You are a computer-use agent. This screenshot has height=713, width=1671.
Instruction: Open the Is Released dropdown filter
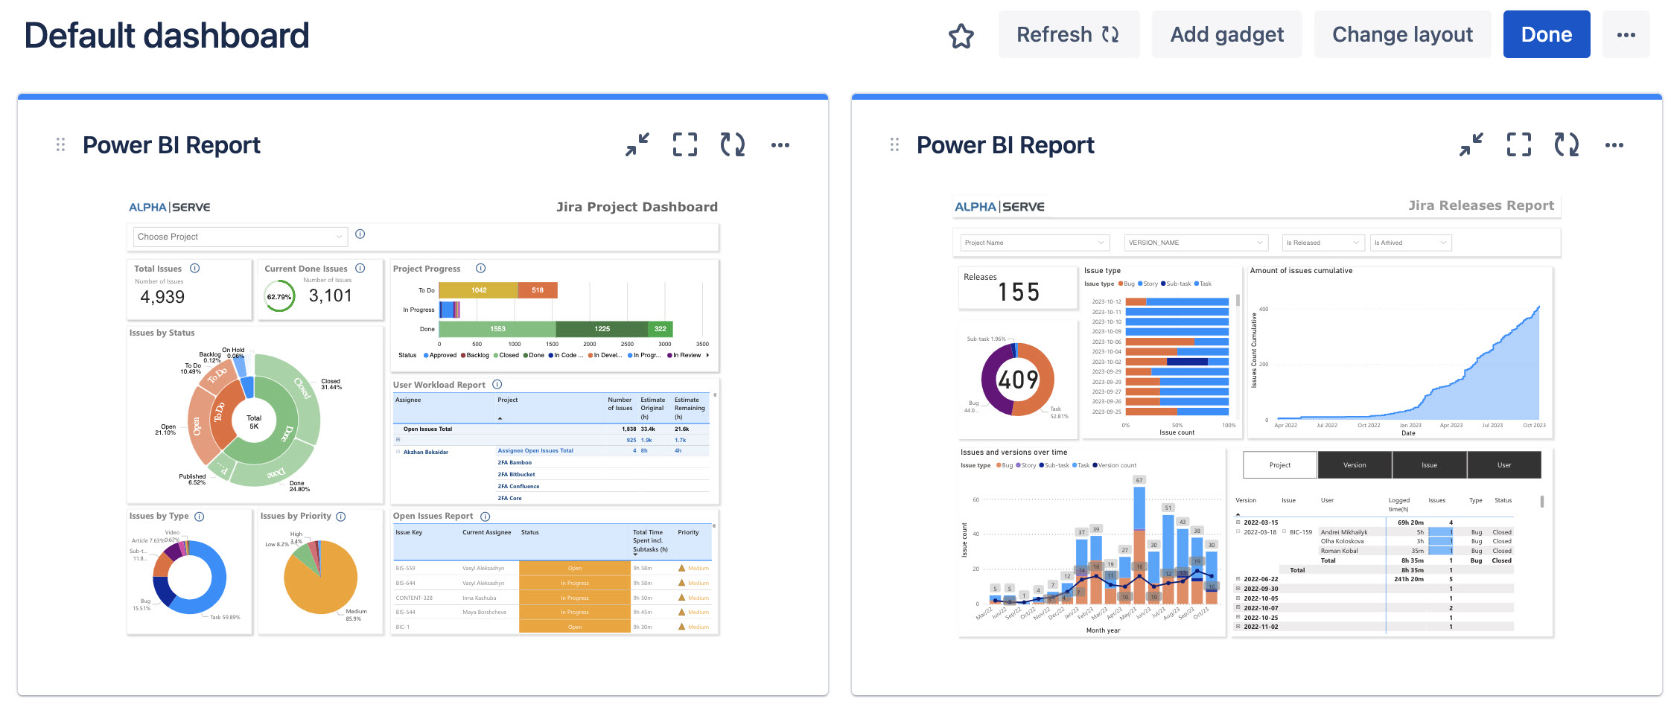pos(1323,243)
